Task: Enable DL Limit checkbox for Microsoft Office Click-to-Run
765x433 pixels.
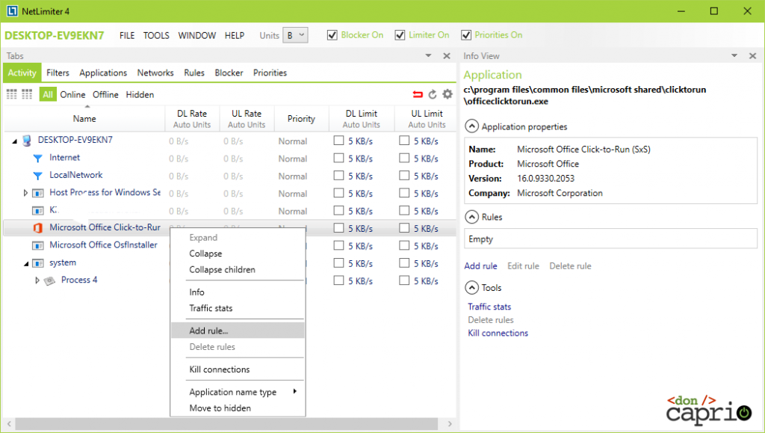Action: point(338,228)
